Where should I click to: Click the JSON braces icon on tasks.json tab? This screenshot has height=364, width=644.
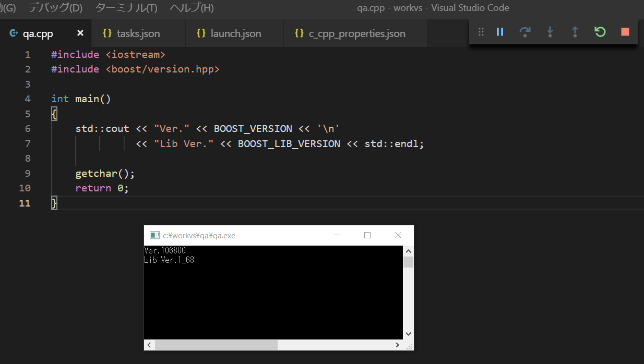click(107, 33)
